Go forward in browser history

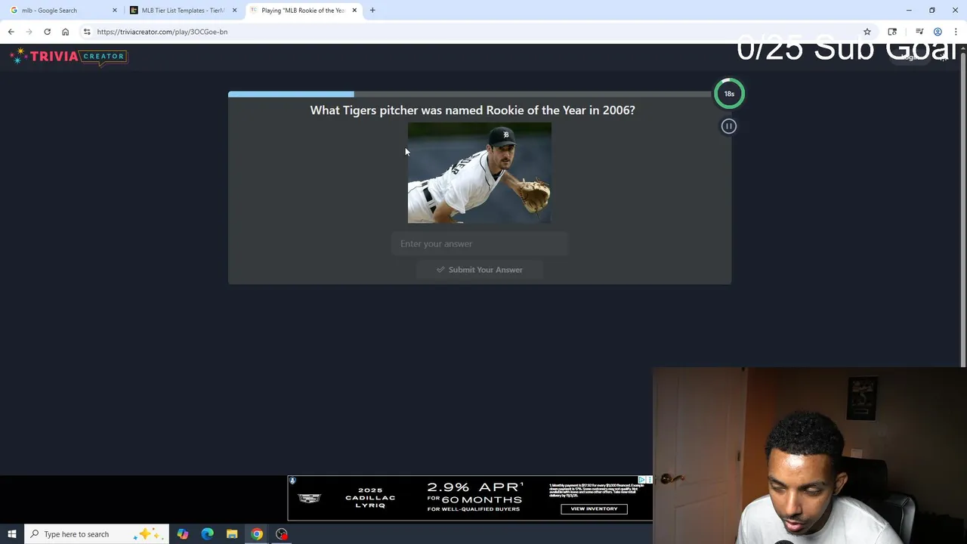(x=29, y=32)
